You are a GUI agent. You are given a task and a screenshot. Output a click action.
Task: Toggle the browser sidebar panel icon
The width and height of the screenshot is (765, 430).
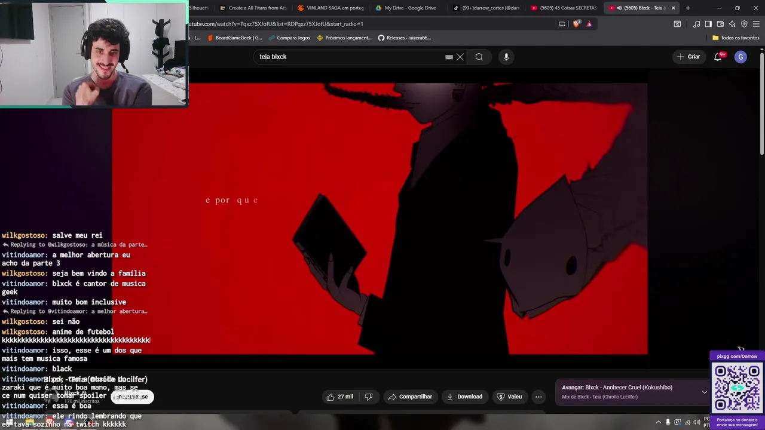pyautogui.click(x=708, y=24)
